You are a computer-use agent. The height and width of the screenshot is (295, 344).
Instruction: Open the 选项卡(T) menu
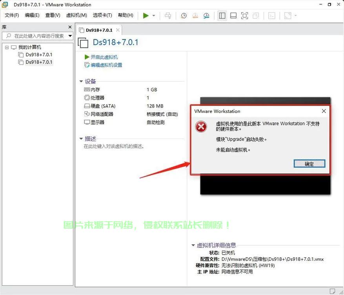(102, 15)
